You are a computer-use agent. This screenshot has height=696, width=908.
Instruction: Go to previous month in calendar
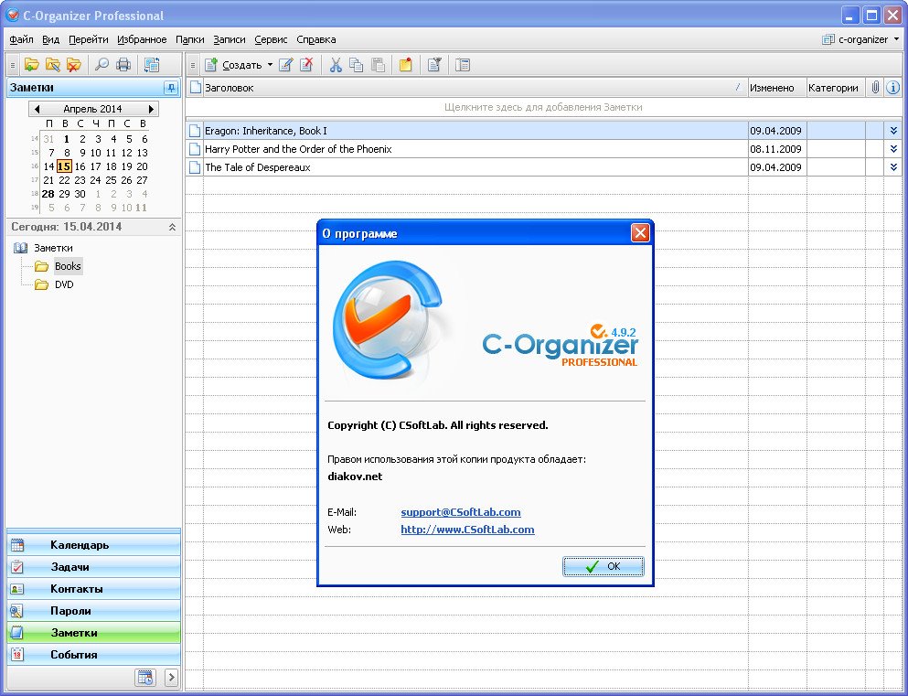tap(37, 109)
